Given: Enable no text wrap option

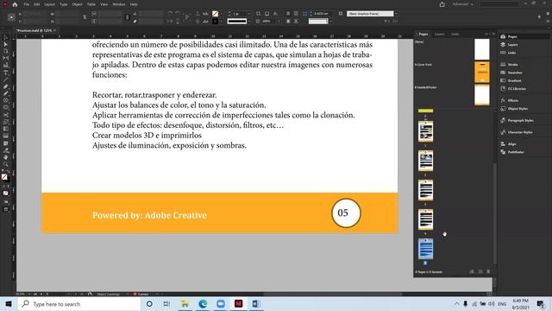Looking at the screenshot, I should coord(288,14).
